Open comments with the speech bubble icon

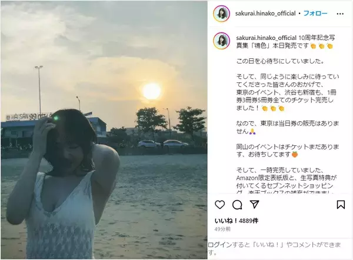tap(237, 205)
